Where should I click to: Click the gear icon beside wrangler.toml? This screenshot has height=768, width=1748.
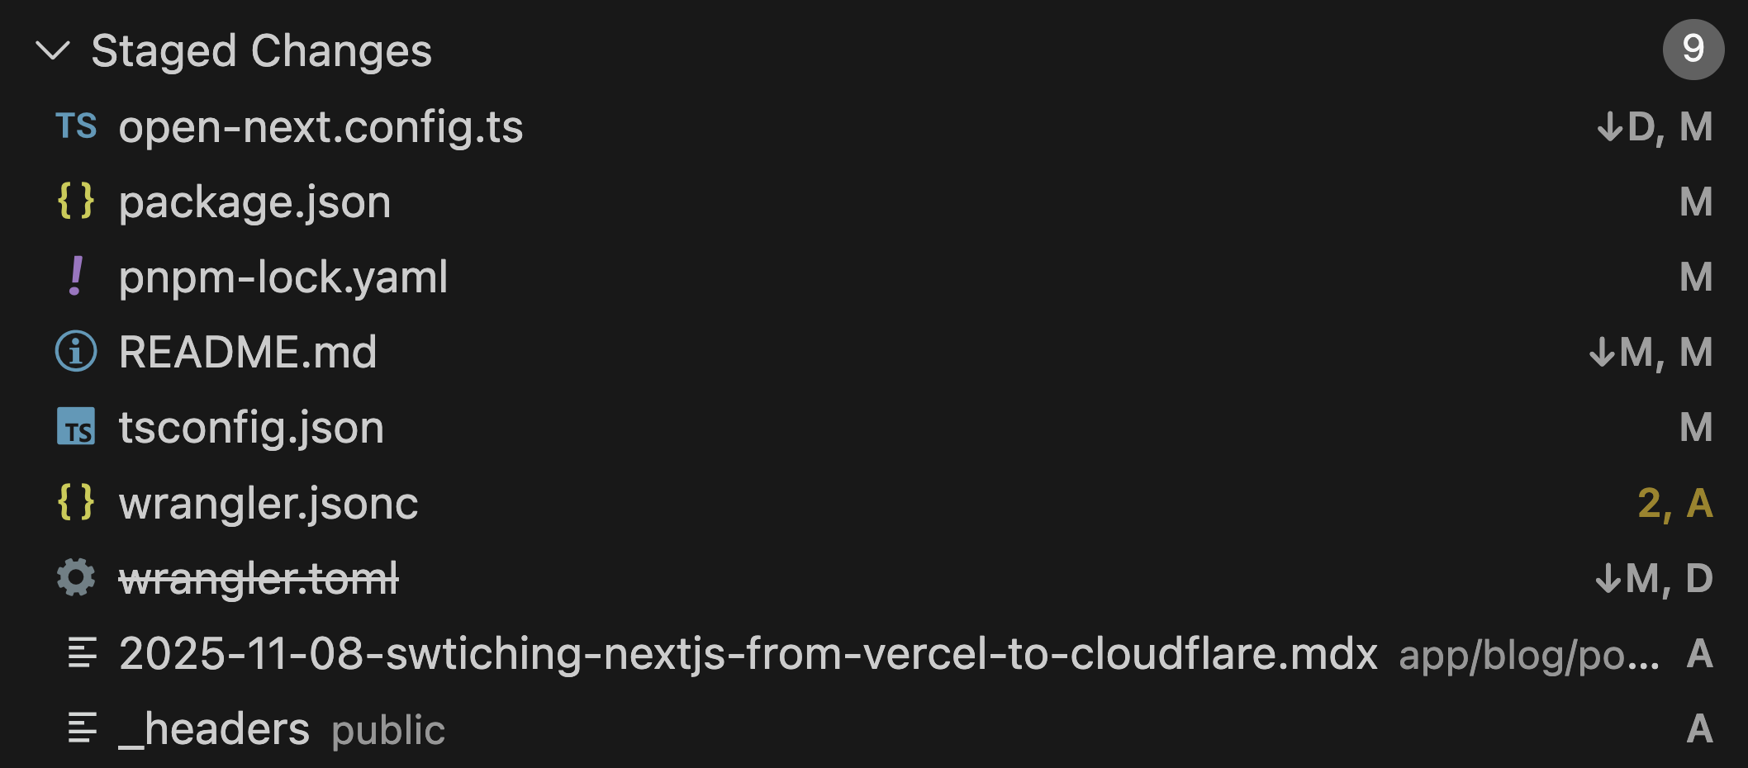(x=76, y=577)
